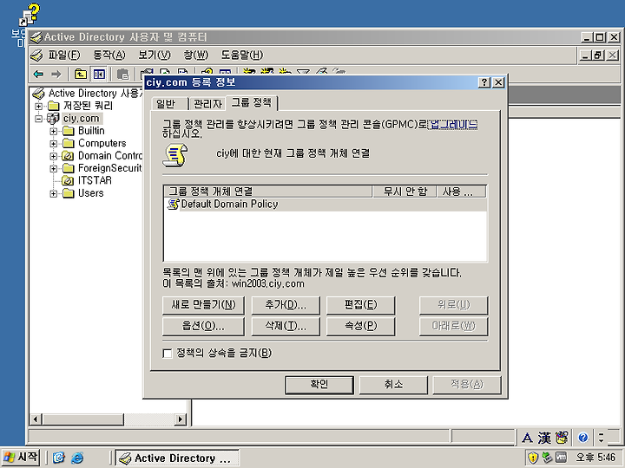This screenshot has width=625, height=468.
Task: Click the Korean/English 'A' input mode indicator
Action: tap(527, 438)
